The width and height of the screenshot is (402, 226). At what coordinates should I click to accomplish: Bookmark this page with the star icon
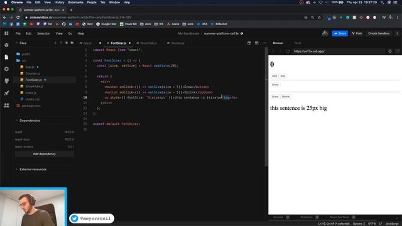pyautogui.click(x=319, y=18)
